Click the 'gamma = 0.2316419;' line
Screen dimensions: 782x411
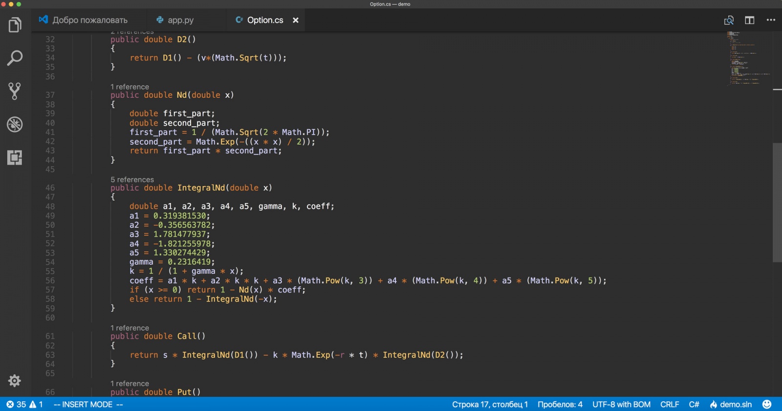coord(172,262)
